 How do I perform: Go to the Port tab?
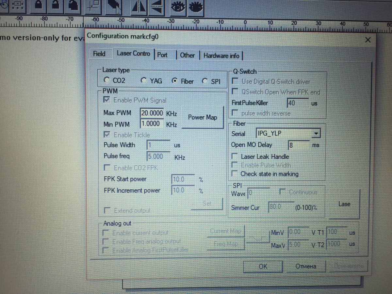point(162,55)
